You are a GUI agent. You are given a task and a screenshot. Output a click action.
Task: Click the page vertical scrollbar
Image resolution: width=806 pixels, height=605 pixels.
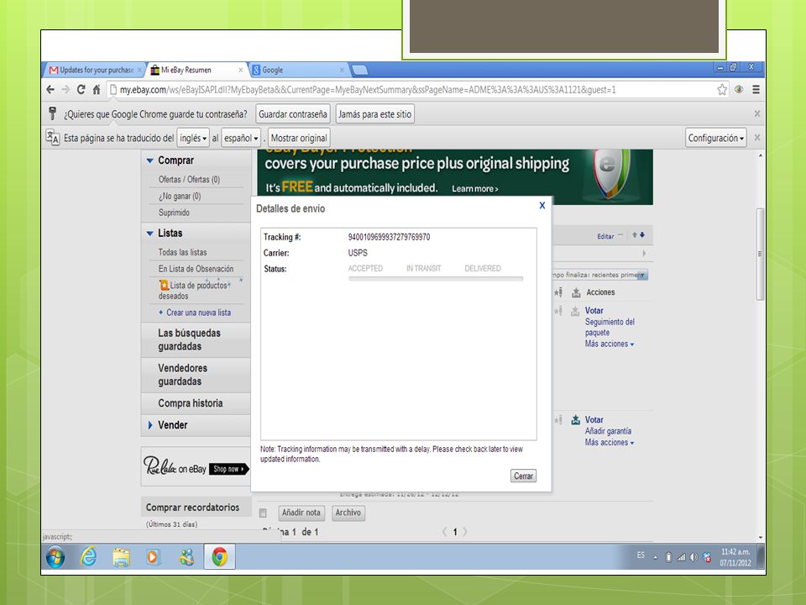click(761, 254)
